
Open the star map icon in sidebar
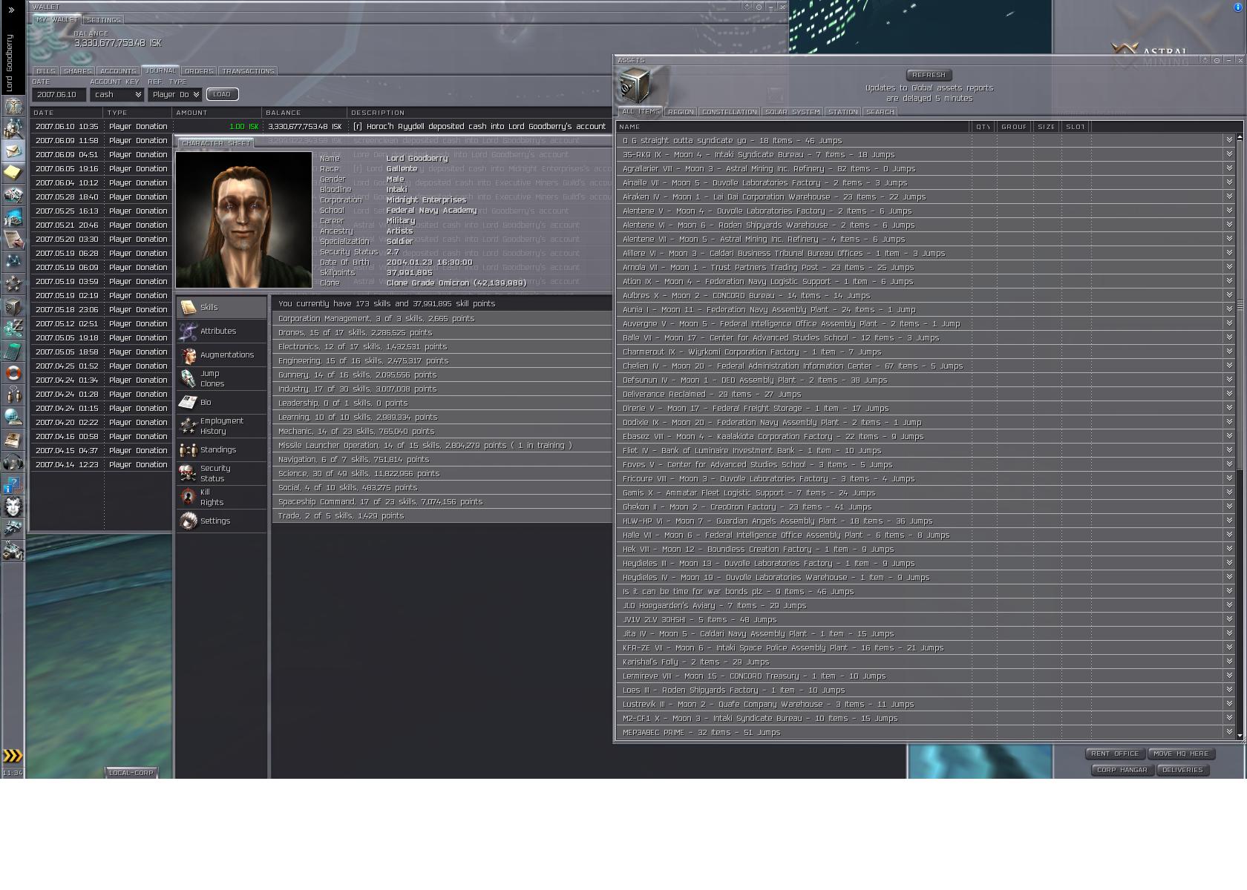(13, 261)
